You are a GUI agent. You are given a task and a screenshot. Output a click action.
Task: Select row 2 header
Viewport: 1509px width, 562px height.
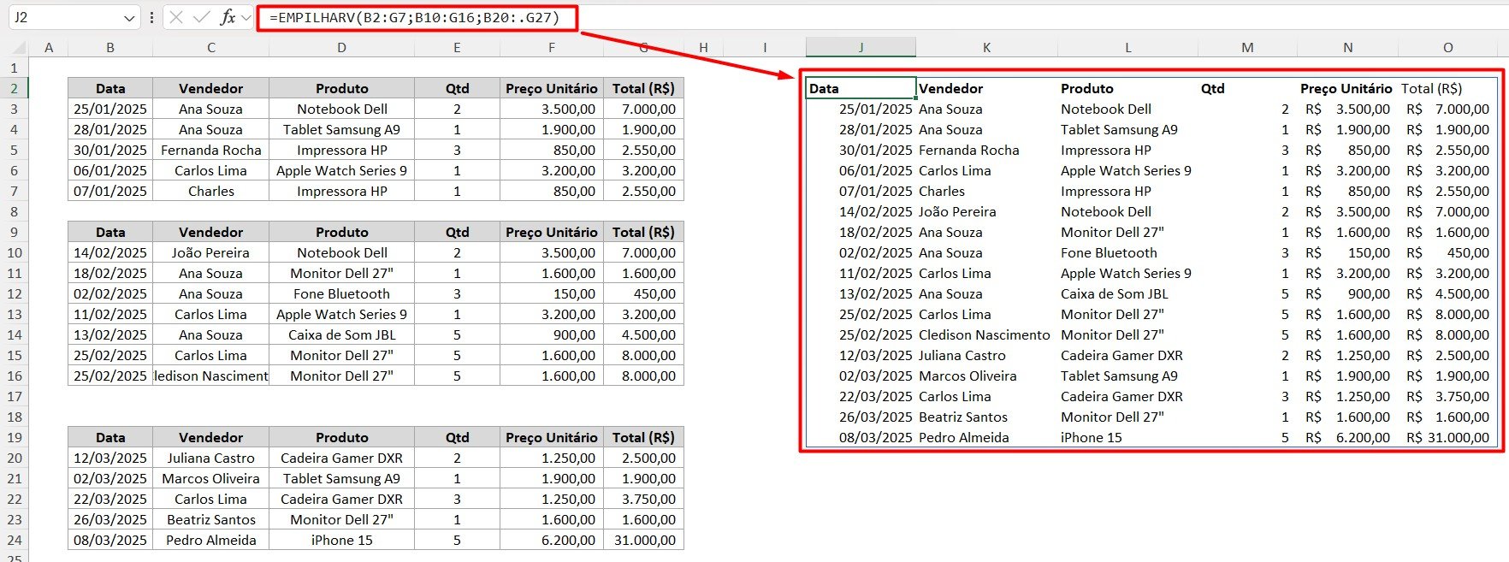(14, 88)
